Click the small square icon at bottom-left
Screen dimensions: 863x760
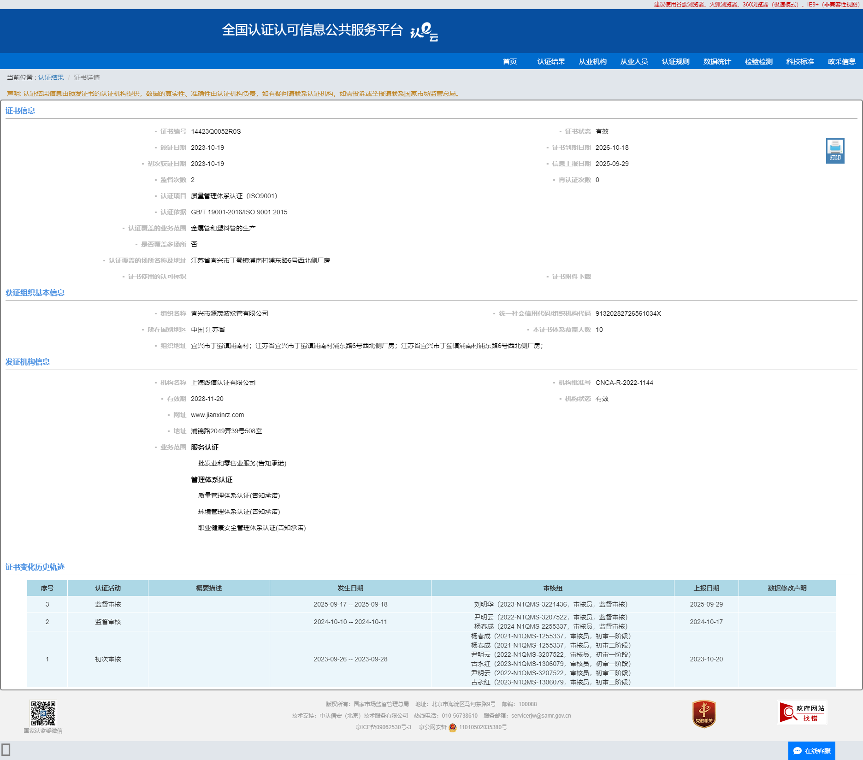6,749
